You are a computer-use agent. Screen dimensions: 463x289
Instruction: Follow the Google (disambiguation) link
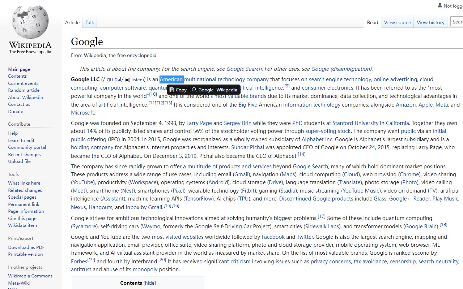click(x=341, y=69)
